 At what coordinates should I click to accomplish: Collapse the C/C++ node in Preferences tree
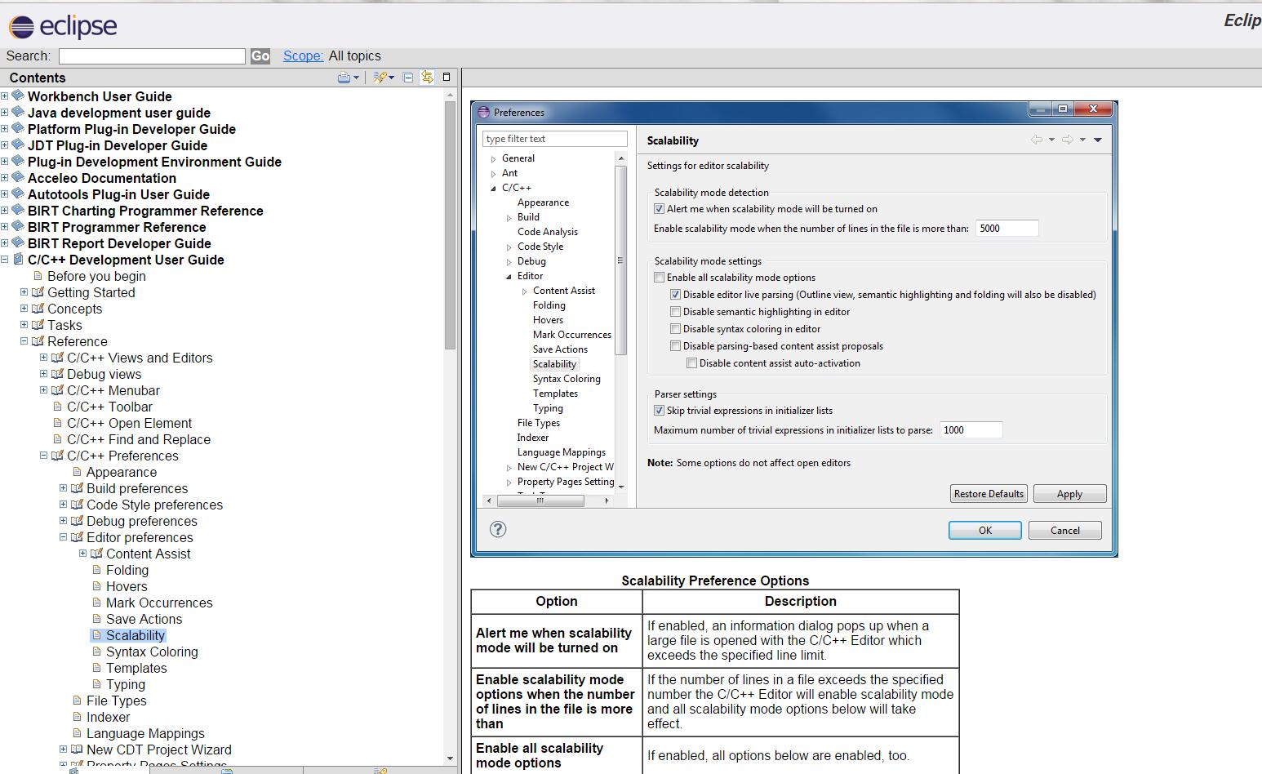click(493, 189)
